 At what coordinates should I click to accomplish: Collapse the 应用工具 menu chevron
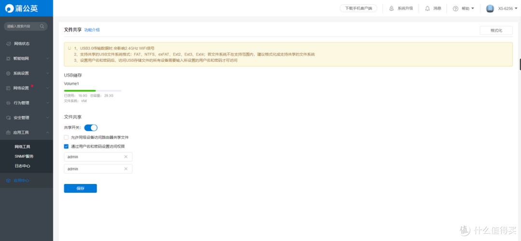point(47,132)
